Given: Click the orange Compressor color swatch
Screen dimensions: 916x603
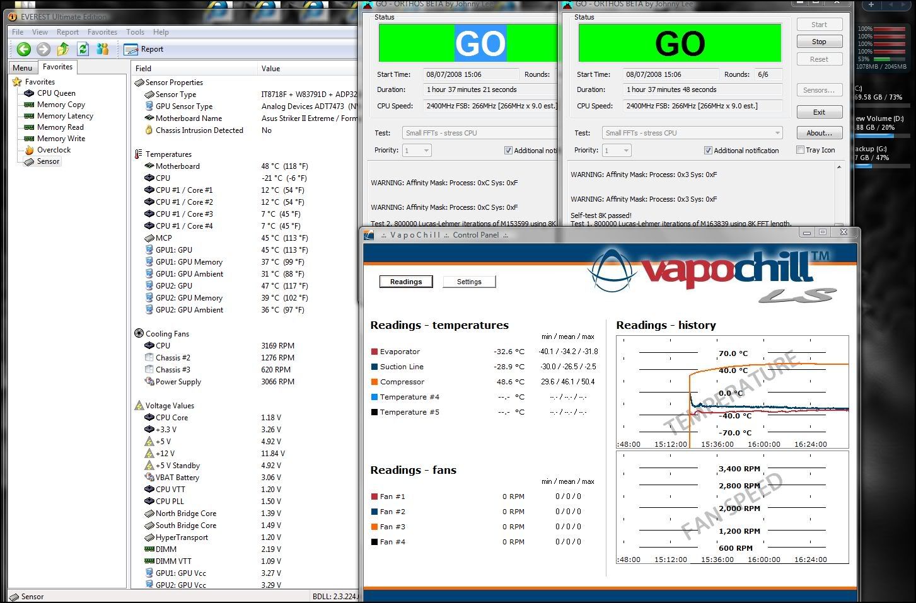Looking at the screenshot, I should [374, 382].
